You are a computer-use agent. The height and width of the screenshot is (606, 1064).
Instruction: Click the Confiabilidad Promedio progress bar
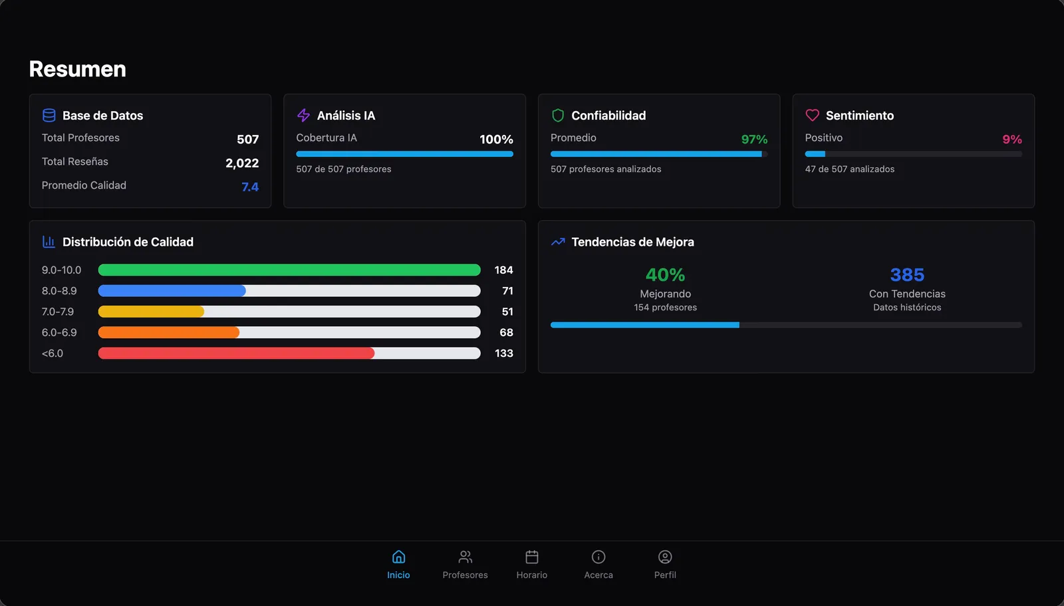tap(659, 154)
